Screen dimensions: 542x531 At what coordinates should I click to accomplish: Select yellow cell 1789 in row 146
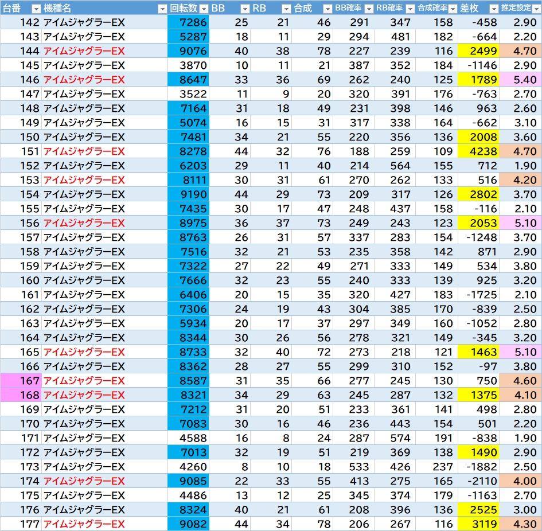tap(478, 80)
